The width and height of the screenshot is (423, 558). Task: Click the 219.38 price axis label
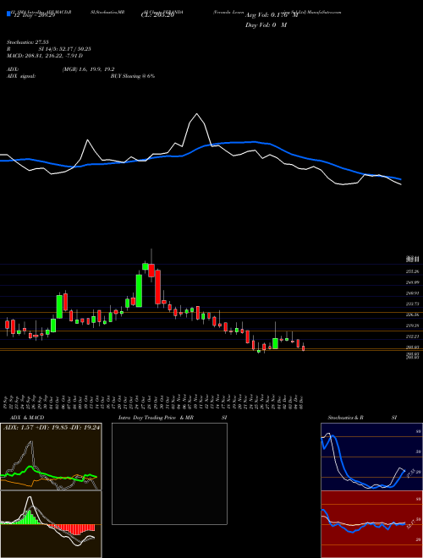point(412,325)
